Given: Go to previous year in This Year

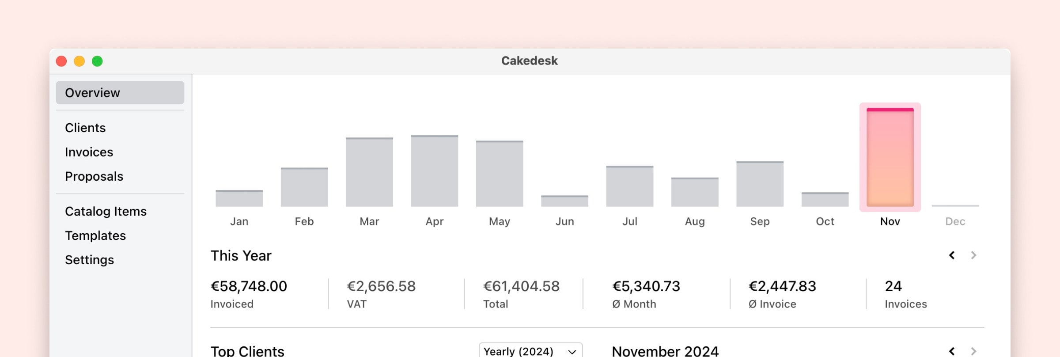Looking at the screenshot, I should click(952, 255).
